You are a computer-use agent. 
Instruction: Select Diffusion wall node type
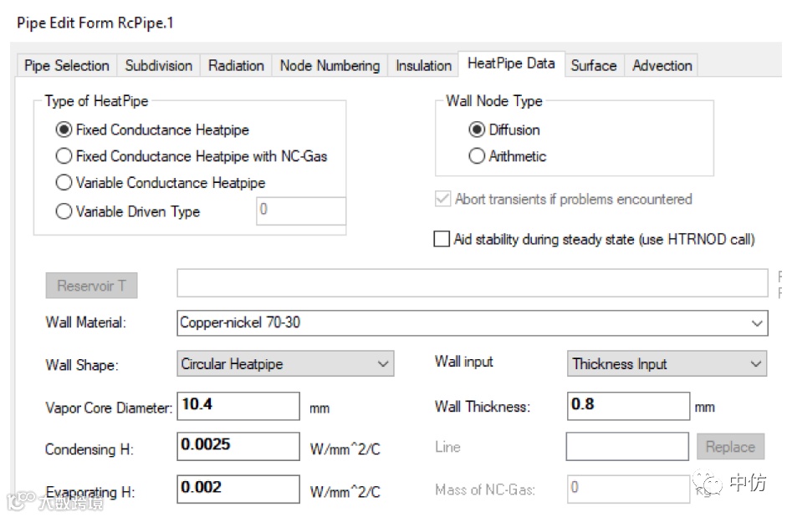(x=477, y=130)
